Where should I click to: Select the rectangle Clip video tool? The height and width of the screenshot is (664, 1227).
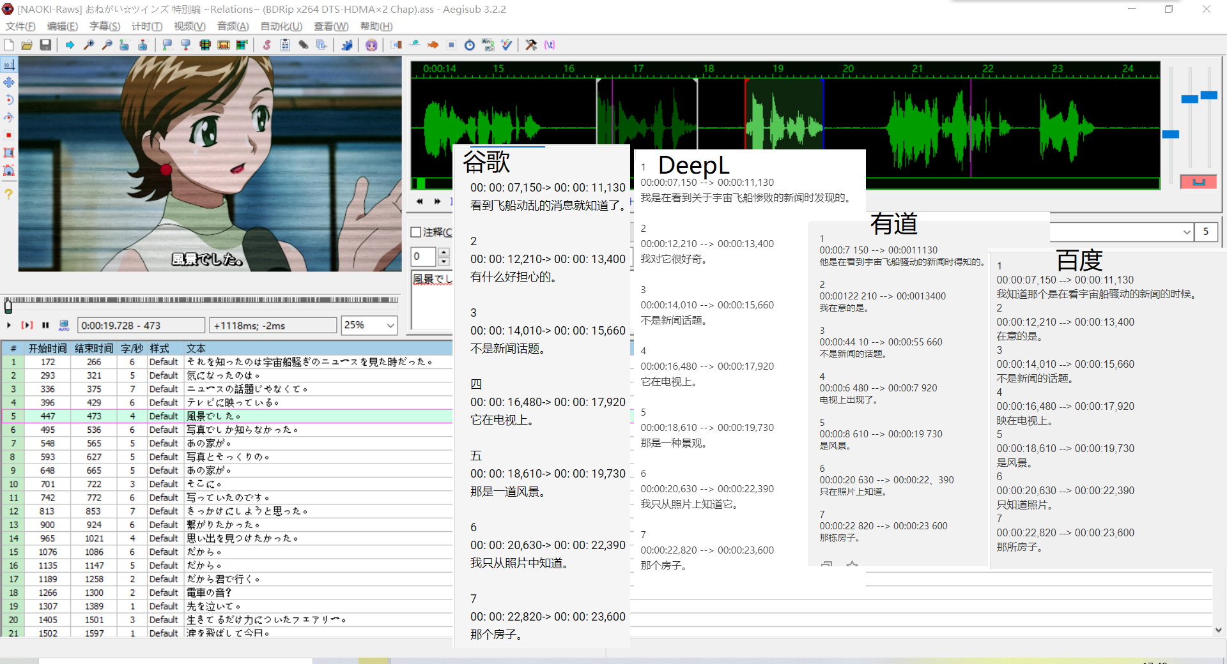[9, 153]
